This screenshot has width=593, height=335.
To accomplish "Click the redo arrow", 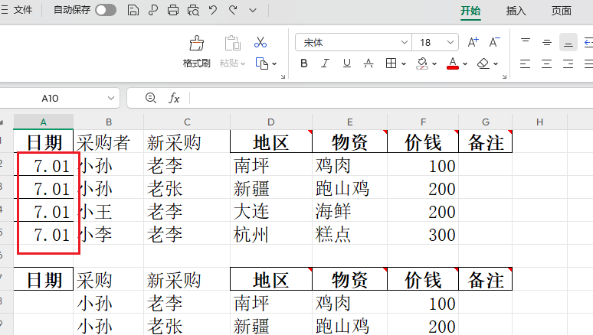I will (x=233, y=10).
